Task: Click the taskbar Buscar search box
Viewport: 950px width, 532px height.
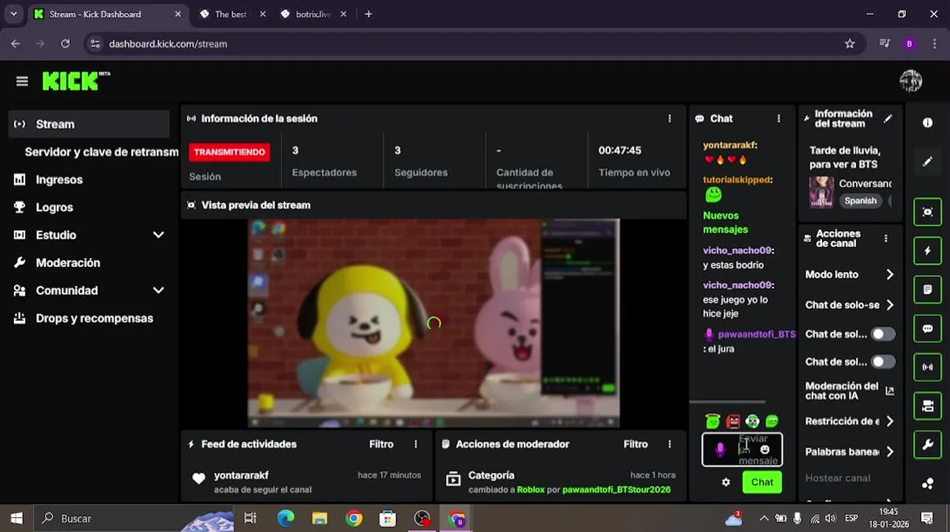Action: pos(133,519)
